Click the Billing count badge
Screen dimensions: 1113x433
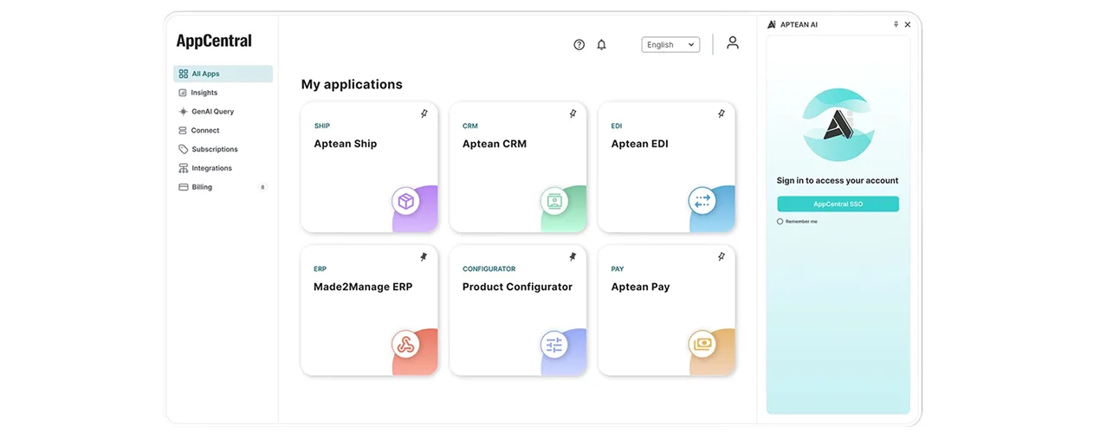click(262, 187)
